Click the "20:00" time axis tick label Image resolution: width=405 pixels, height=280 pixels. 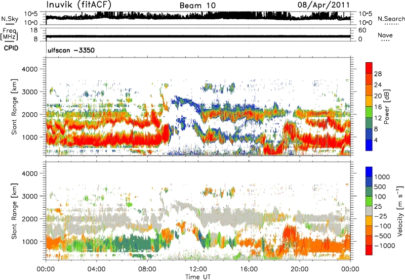pos(300,269)
